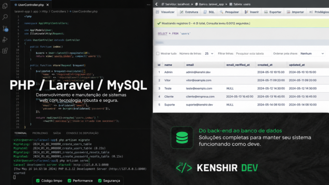329x185 pixels.
Task: Click the database icon beside Banco: laravel_app
Action: (x=196, y=4)
